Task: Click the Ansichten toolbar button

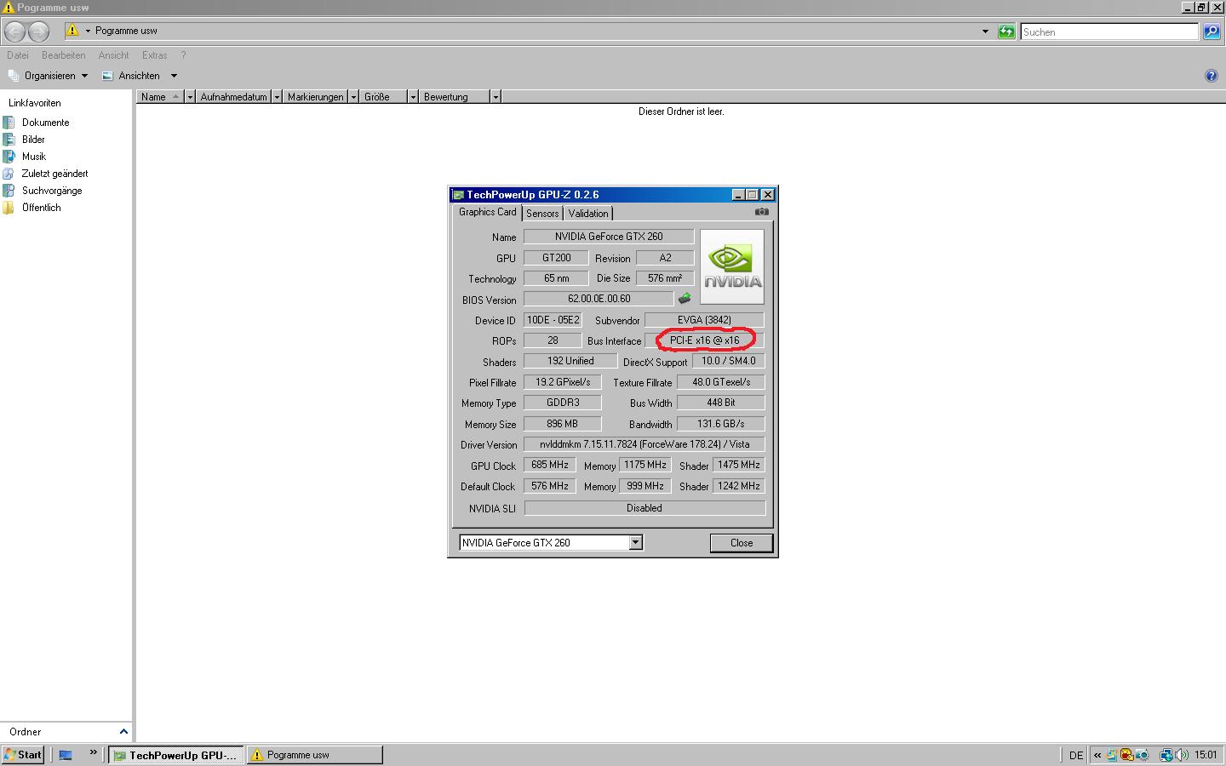Action: pos(131,76)
